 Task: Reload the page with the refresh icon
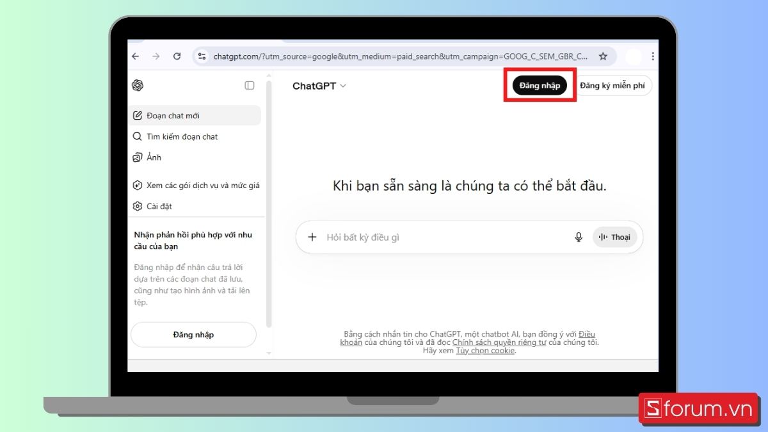pyautogui.click(x=177, y=56)
